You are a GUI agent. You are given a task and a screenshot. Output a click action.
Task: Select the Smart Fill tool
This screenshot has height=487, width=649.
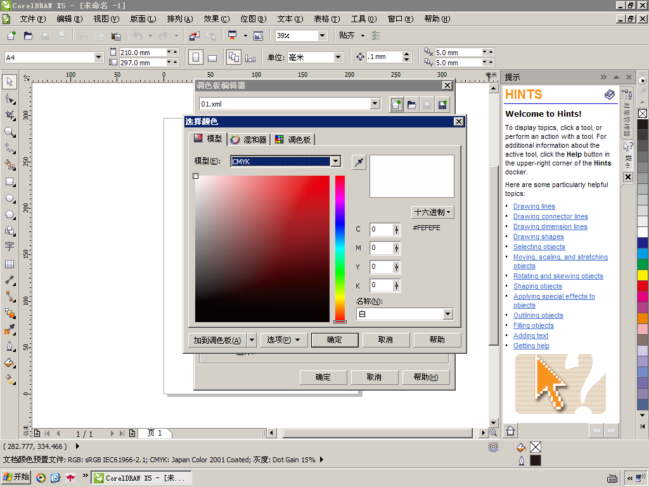pyautogui.click(x=10, y=165)
